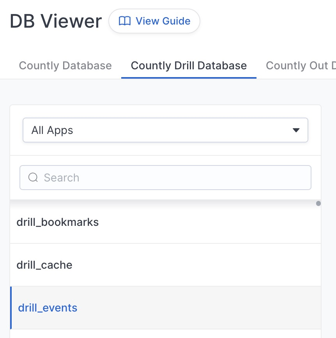The image size is (336, 338).
Task: Click the Search placeholder text
Action: 62,178
